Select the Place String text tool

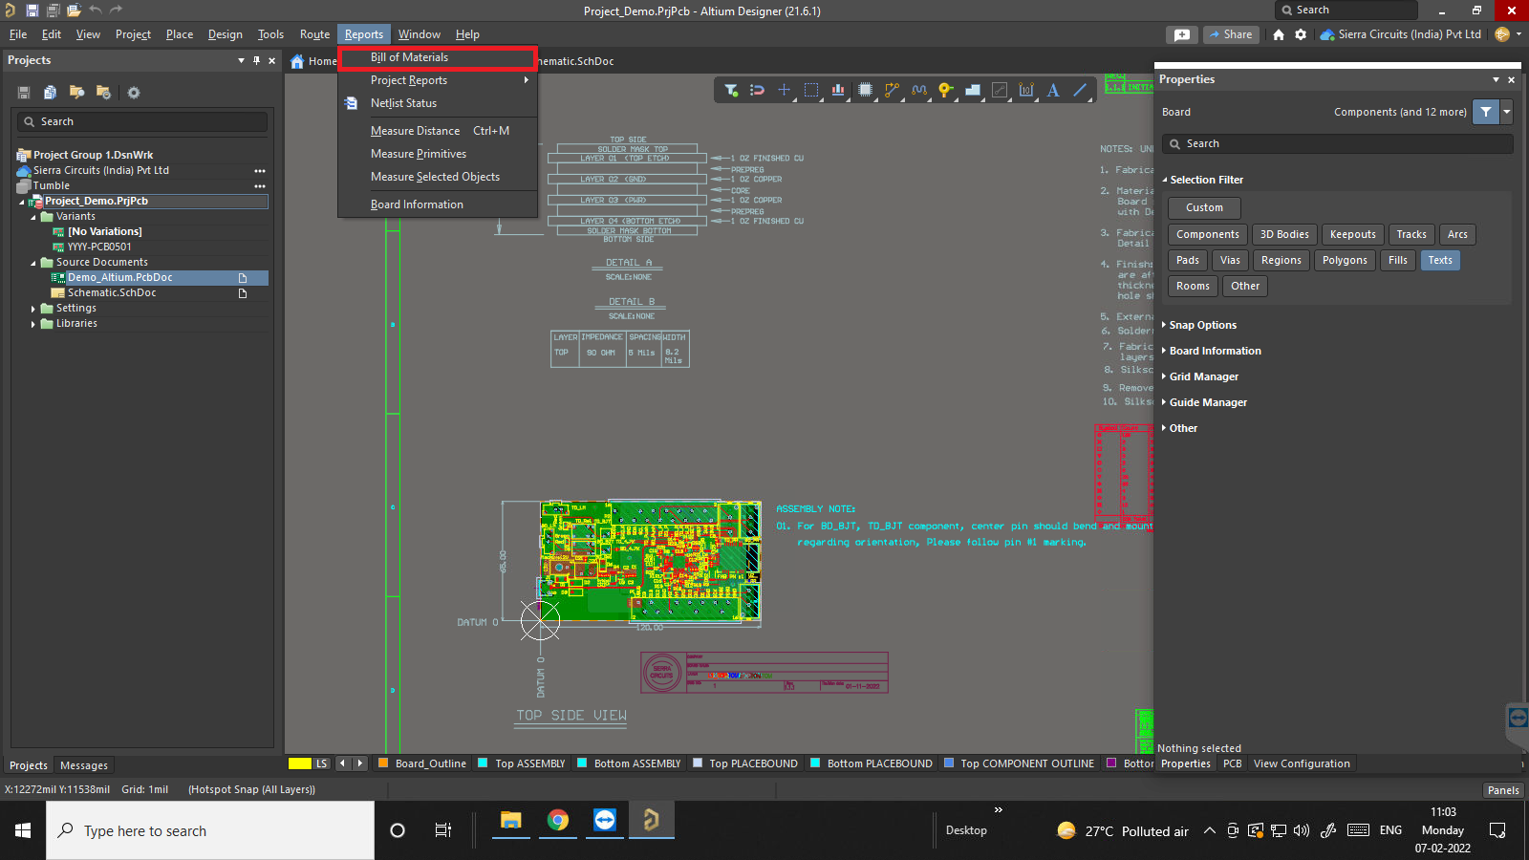pos(1053,90)
